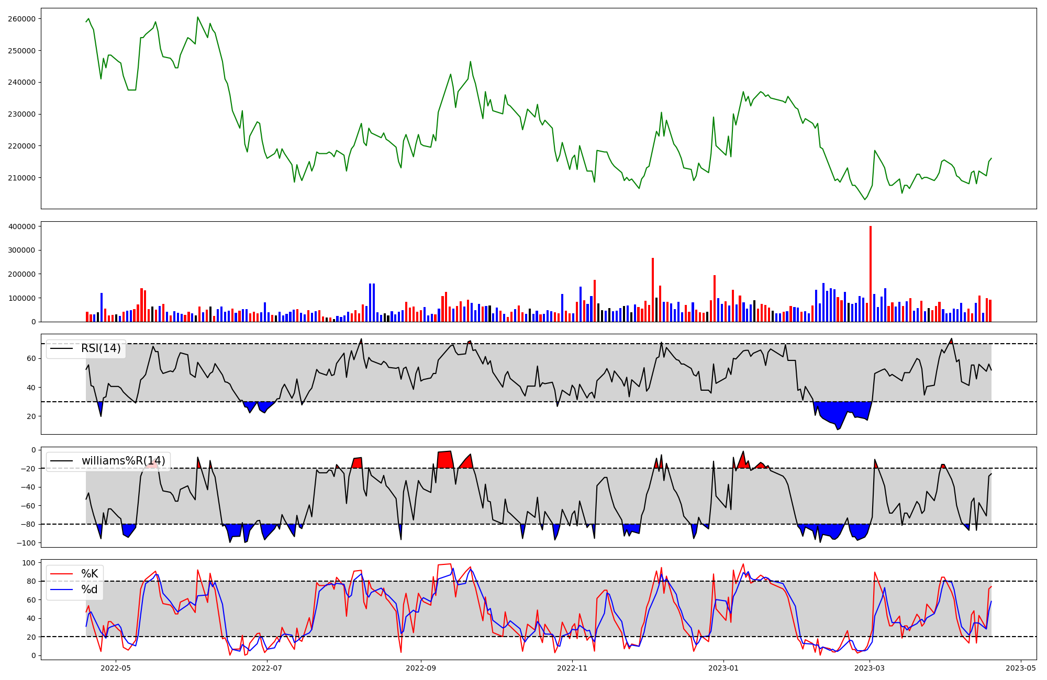Click the -100 tick on Williams %R axis
The width and height of the screenshot is (1047, 680).
[x=25, y=543]
